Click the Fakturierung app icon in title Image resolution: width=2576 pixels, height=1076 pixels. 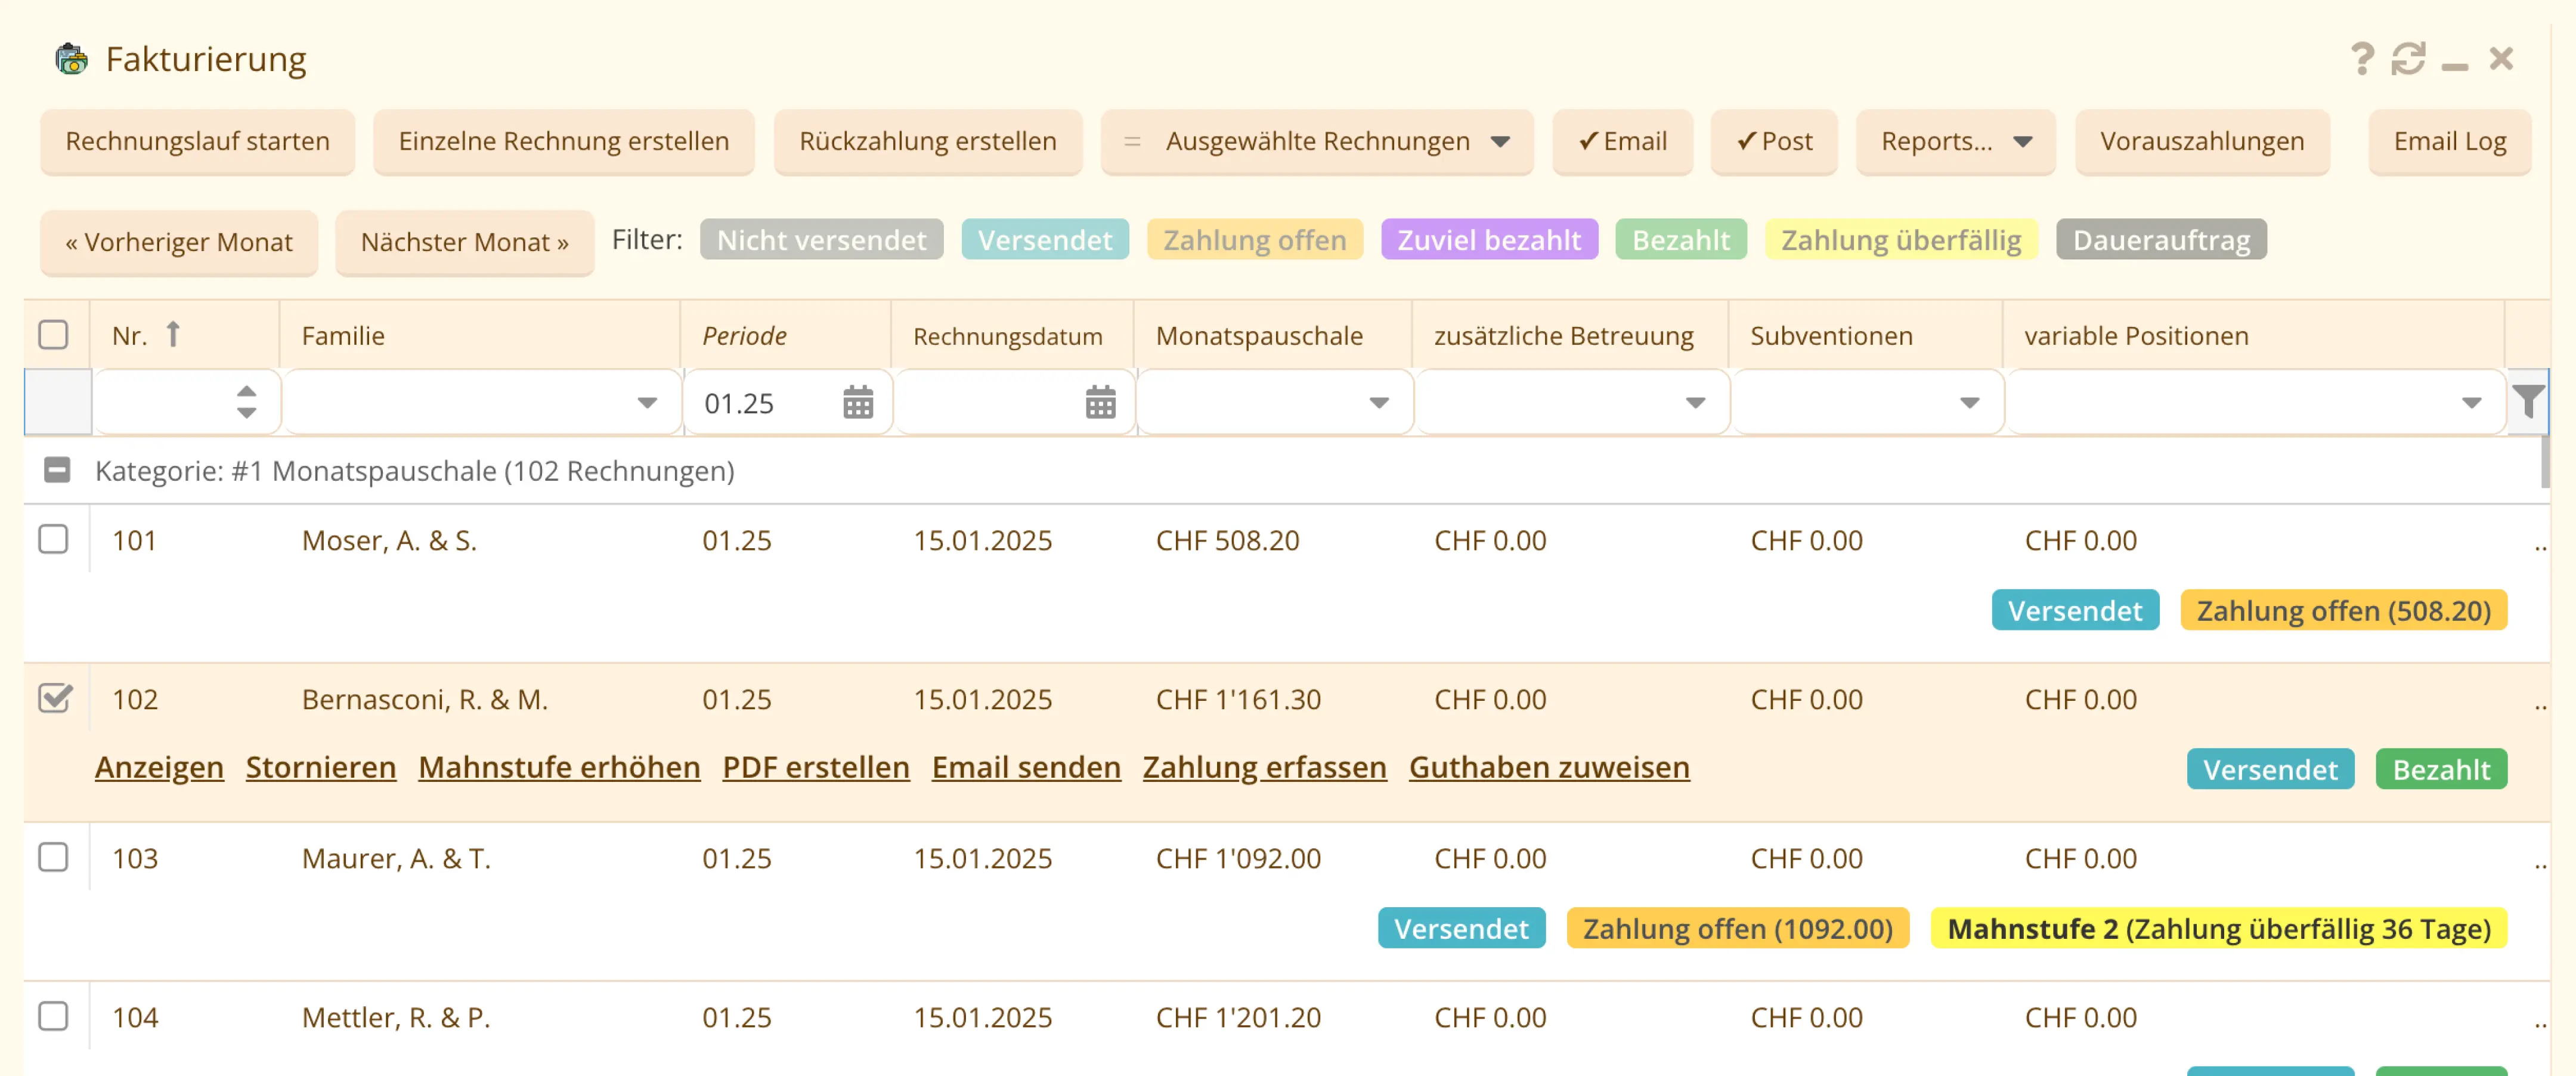[71, 59]
